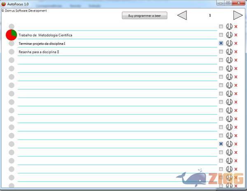Click the Domus Software Development copyright text
Image resolution: width=247 pixels, height=191 pixels.
pyautogui.click(x=24, y=11)
